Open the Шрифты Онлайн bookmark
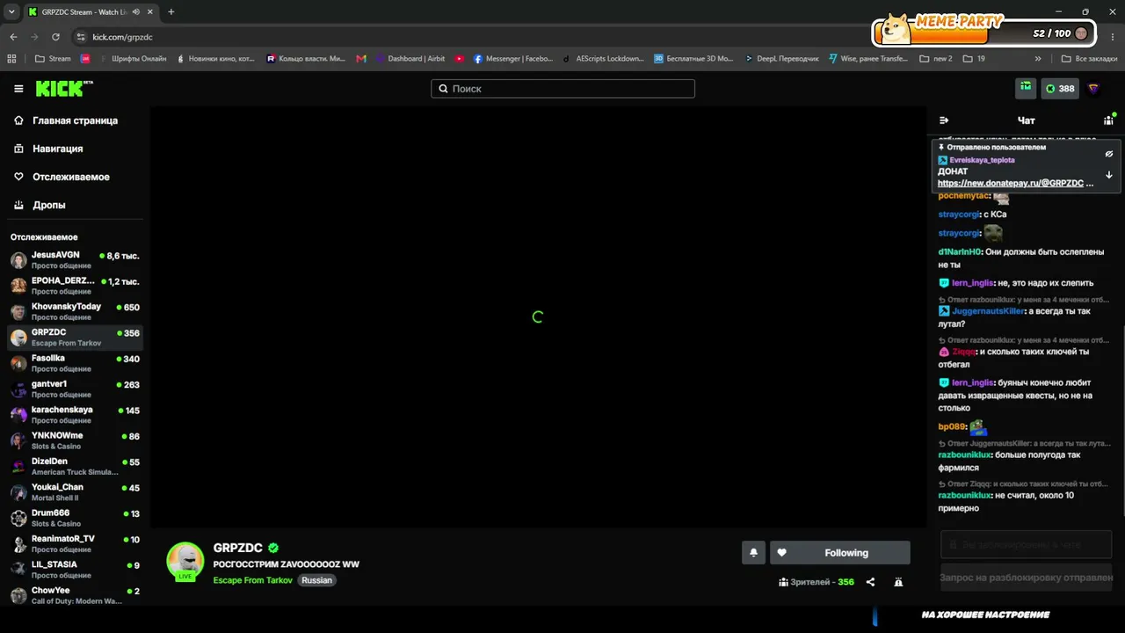Screen dimensions: 1125x633 click(132, 59)
